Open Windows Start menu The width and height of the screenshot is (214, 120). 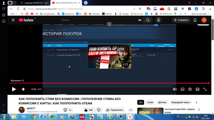click(x=4, y=117)
